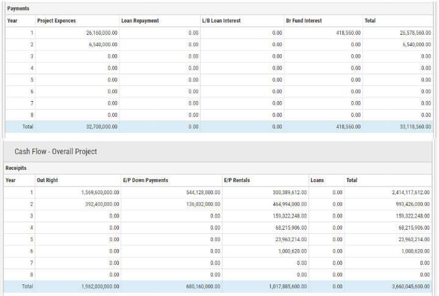Click the Cash Flow - Overall Project heading
The image size is (439, 296).
coord(55,151)
